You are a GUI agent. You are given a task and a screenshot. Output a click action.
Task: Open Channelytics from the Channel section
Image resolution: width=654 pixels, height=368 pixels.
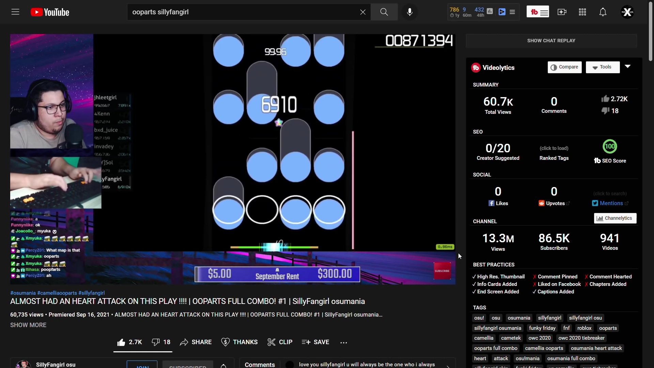[x=615, y=218]
